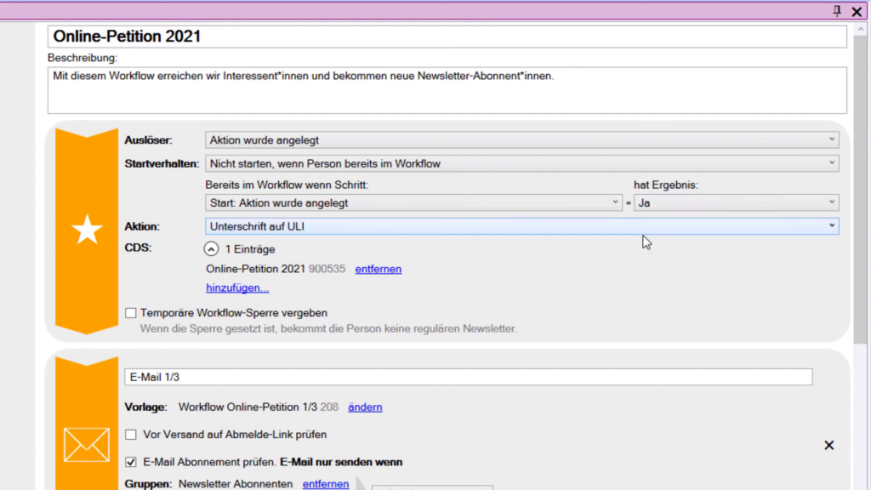Open the 'Start: Aktion wurde angelegt' step dropdown
Screen dimensions: 871x490
click(x=413, y=202)
